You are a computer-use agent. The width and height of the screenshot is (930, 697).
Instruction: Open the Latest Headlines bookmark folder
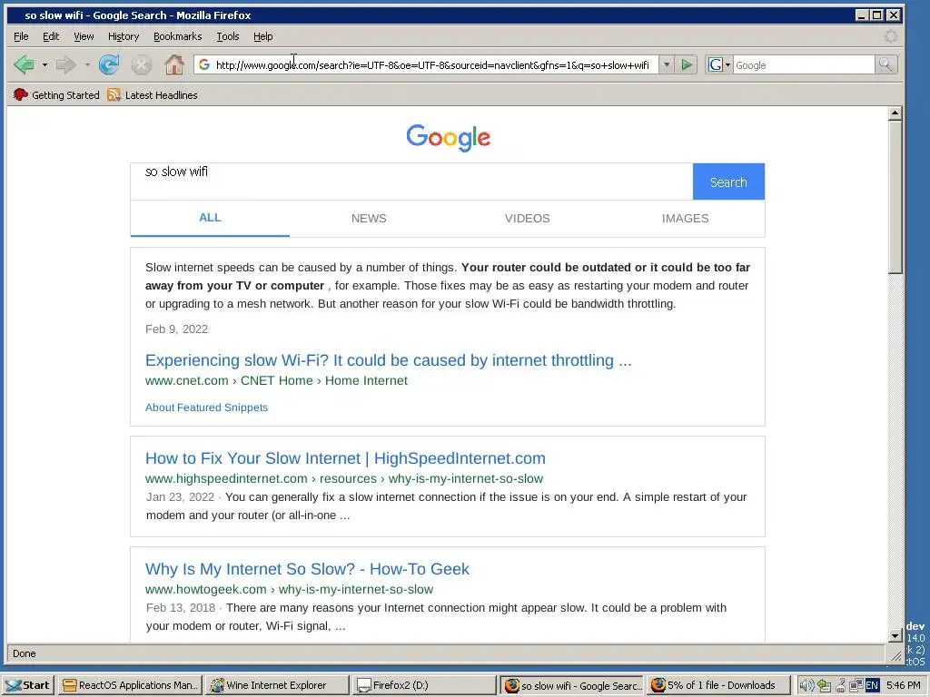153,94
